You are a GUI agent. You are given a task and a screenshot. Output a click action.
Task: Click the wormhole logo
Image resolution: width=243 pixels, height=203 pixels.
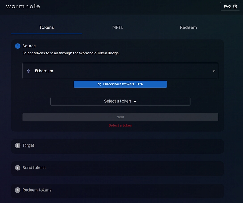click(23, 6)
